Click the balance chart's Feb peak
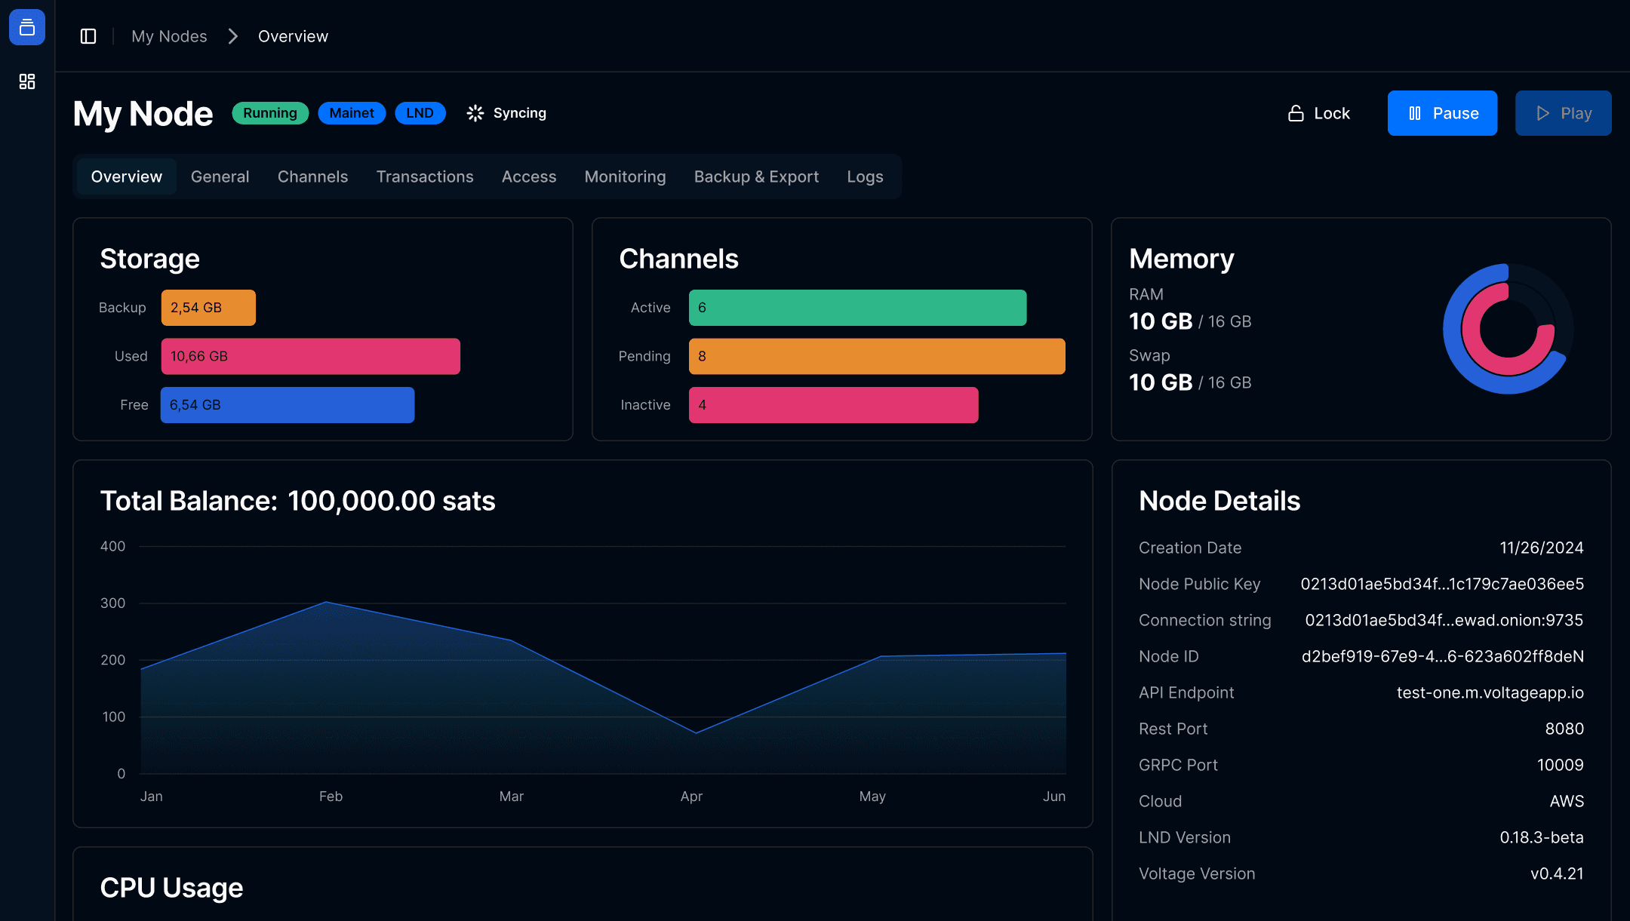Viewport: 1630px width, 921px height. (326, 602)
